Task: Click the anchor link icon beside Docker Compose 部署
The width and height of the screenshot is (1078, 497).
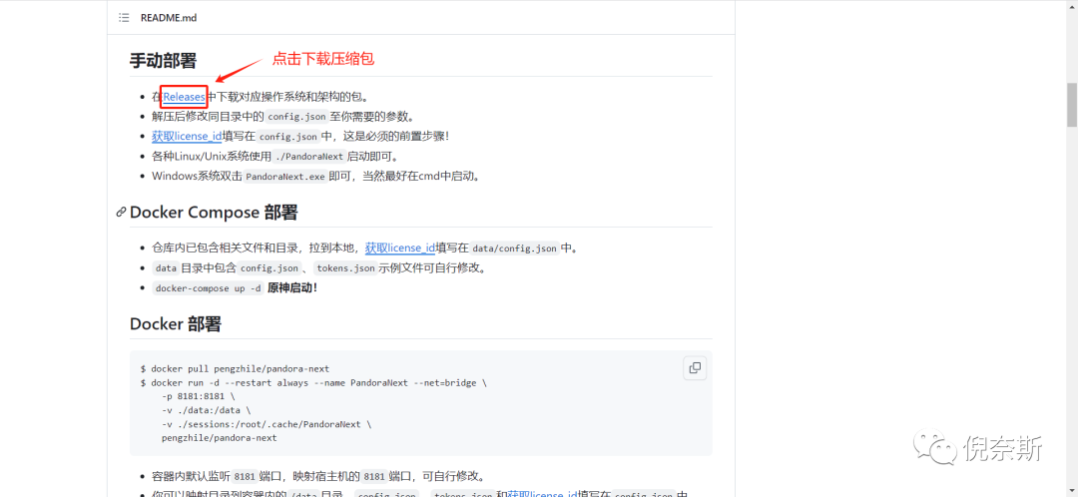Action: click(121, 213)
